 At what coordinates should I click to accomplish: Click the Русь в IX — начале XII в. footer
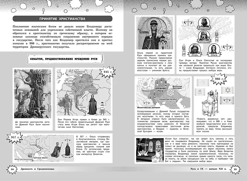click(208, 169)
